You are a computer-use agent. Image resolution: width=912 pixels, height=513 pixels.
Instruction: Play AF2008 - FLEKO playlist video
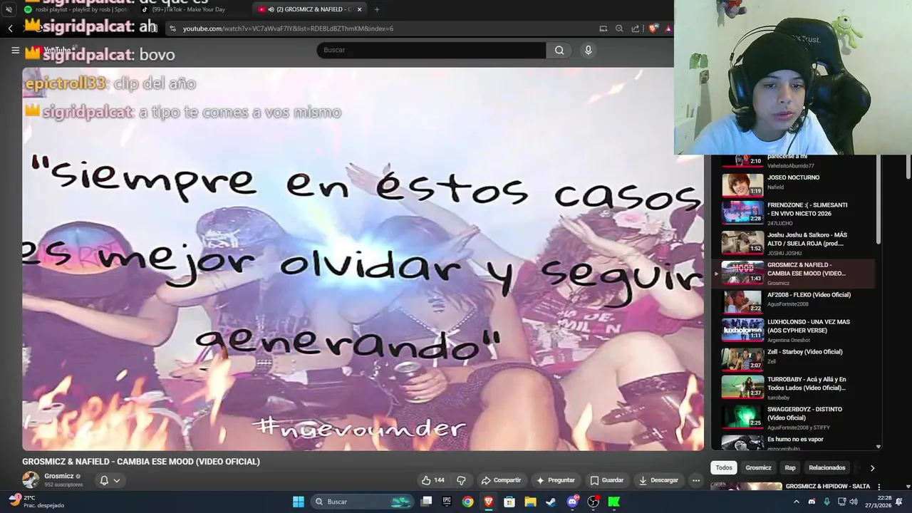pos(793,302)
